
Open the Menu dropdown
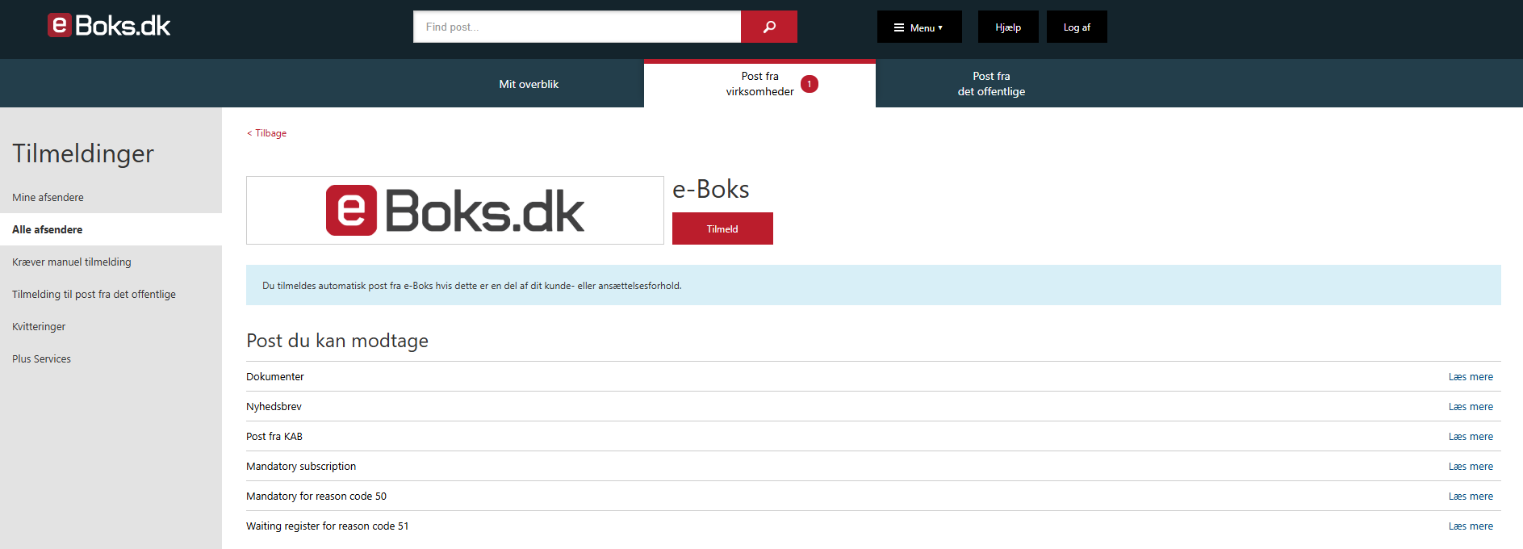pyautogui.click(x=919, y=27)
